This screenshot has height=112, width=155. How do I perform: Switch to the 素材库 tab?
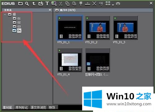click(7, 107)
